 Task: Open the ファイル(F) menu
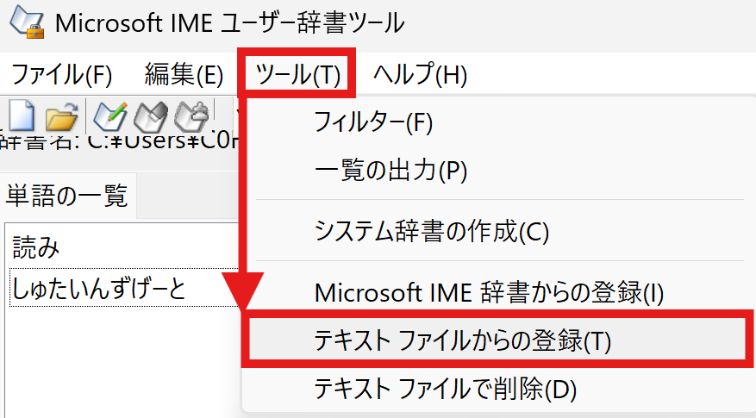point(61,75)
